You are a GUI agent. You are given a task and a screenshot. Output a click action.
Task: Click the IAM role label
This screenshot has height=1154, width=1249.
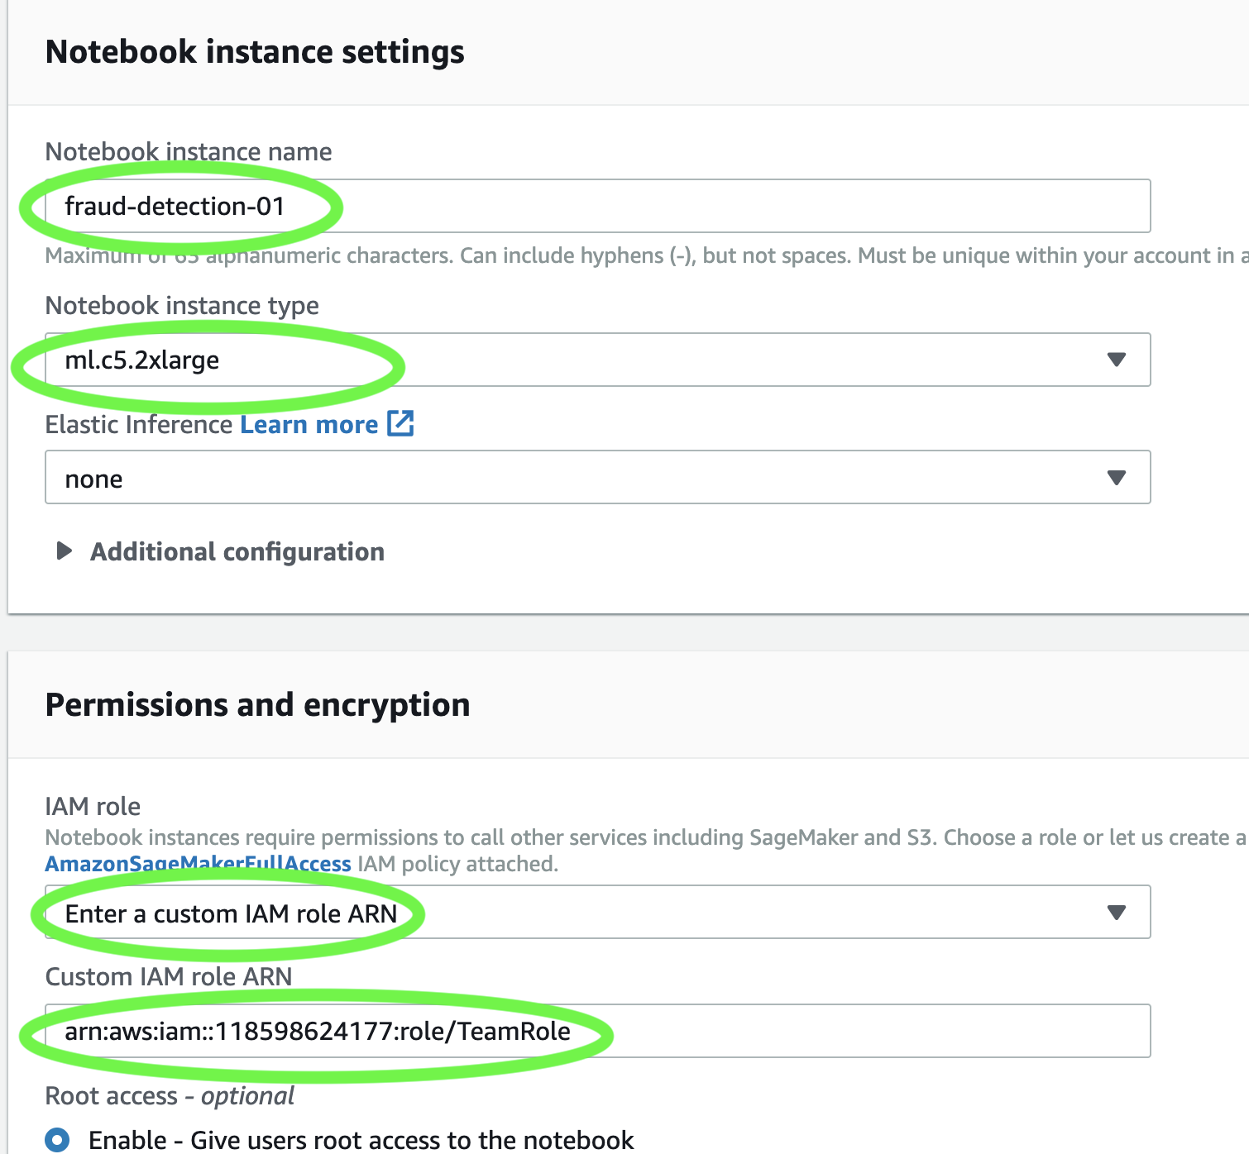point(93,806)
